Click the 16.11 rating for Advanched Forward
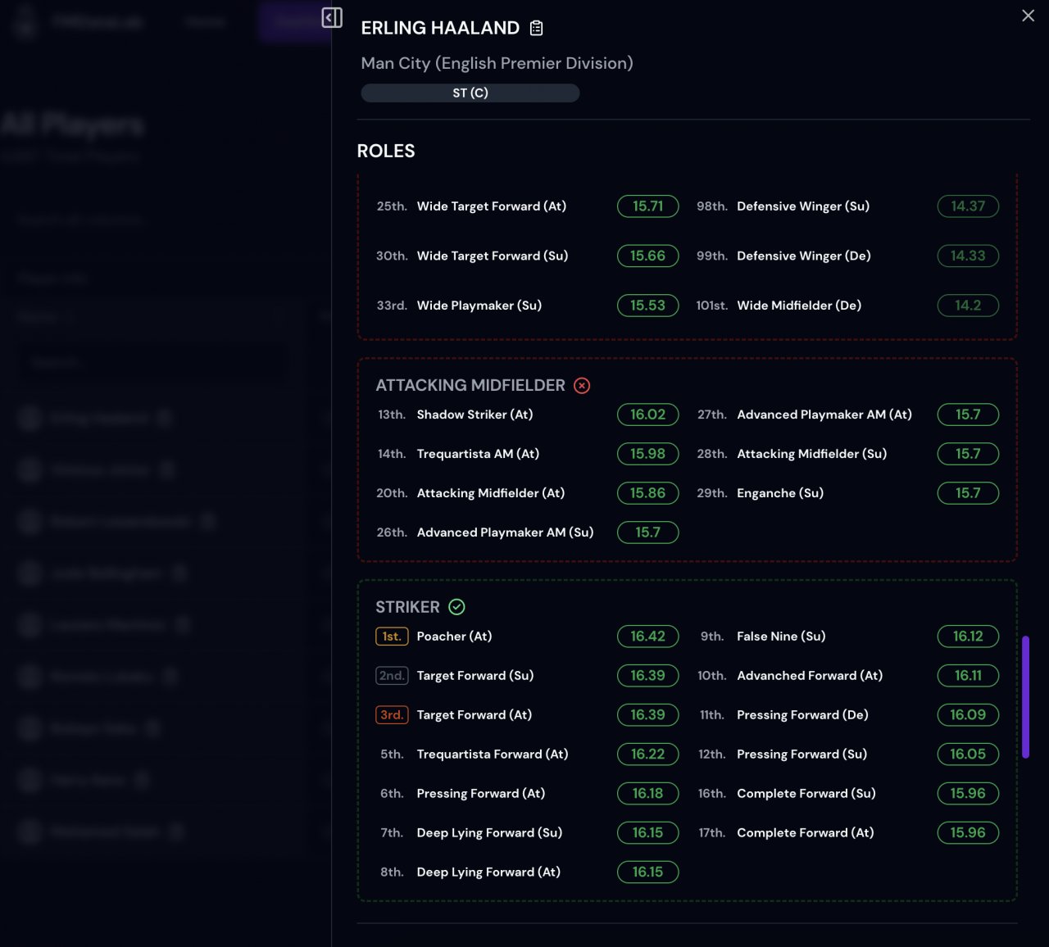The width and height of the screenshot is (1049, 947). coord(968,676)
